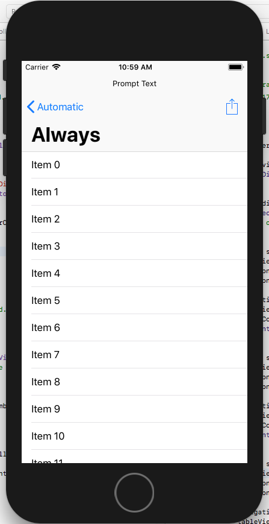Click the Always large title

pyautogui.click(x=66, y=135)
